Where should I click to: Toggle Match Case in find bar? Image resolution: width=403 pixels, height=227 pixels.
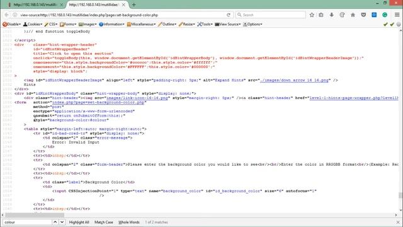pos(104,222)
